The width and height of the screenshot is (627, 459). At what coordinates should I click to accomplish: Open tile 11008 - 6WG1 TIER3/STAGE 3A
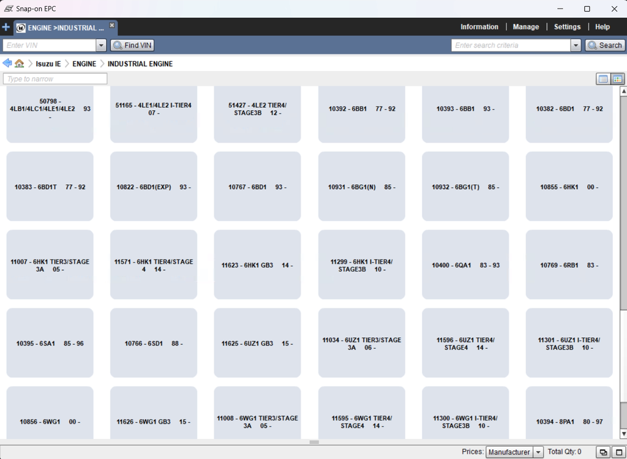[258, 412]
